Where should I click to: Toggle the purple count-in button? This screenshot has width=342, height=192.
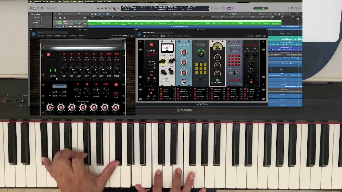click(x=229, y=8)
